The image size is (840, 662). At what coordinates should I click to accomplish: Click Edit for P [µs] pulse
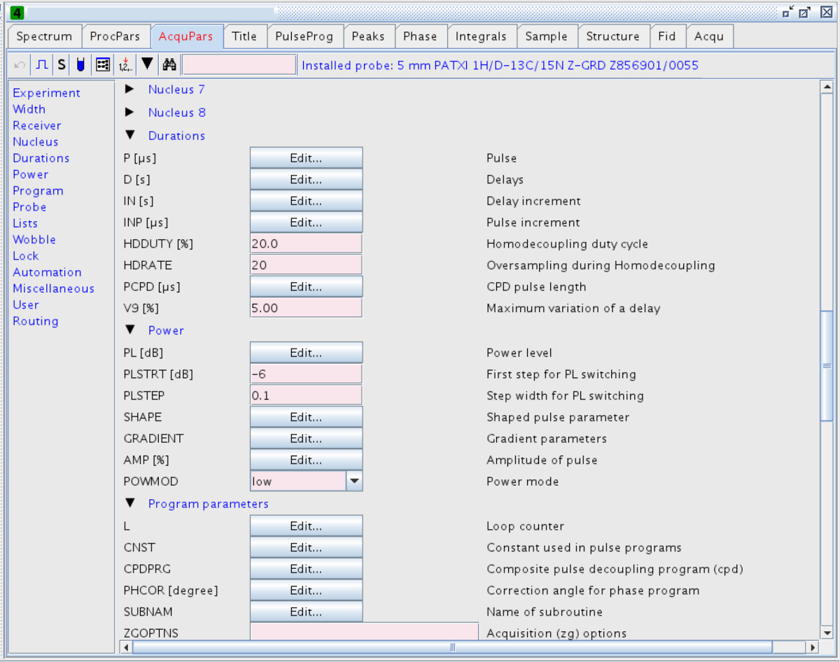pyautogui.click(x=306, y=158)
